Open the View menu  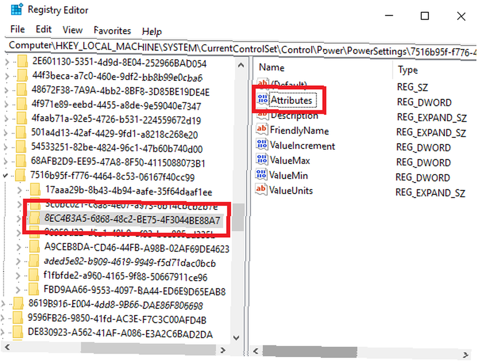[72, 30]
